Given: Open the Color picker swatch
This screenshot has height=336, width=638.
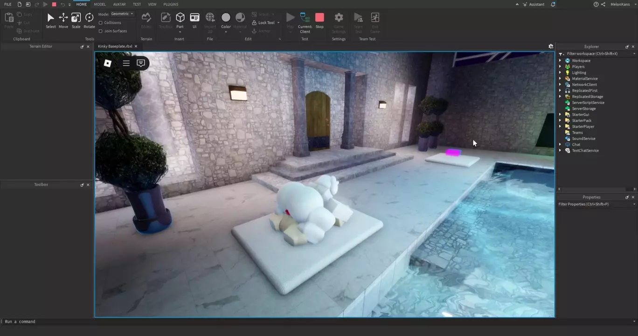Looking at the screenshot, I should 226,18.
